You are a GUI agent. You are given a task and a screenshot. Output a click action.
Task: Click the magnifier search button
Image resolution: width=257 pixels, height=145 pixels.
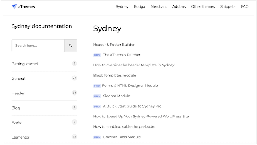coord(71,46)
